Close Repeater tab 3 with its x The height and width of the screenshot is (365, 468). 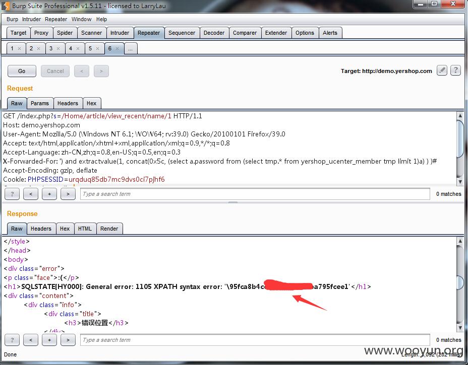tap(58, 48)
